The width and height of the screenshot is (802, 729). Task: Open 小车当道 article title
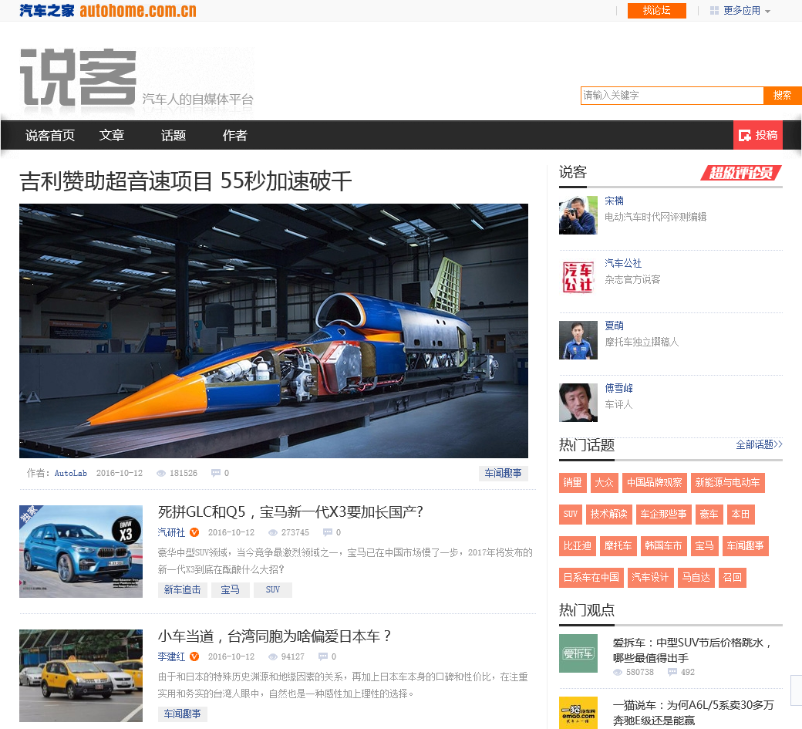(275, 636)
